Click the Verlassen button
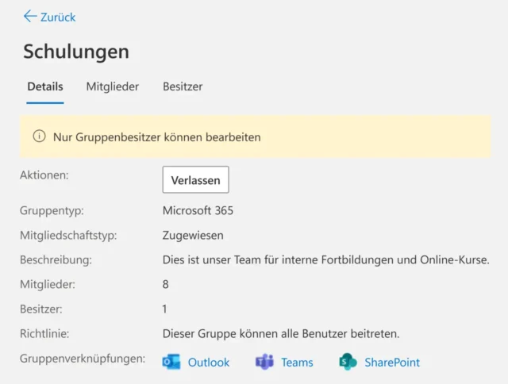This screenshot has width=508, height=384. pyautogui.click(x=196, y=179)
